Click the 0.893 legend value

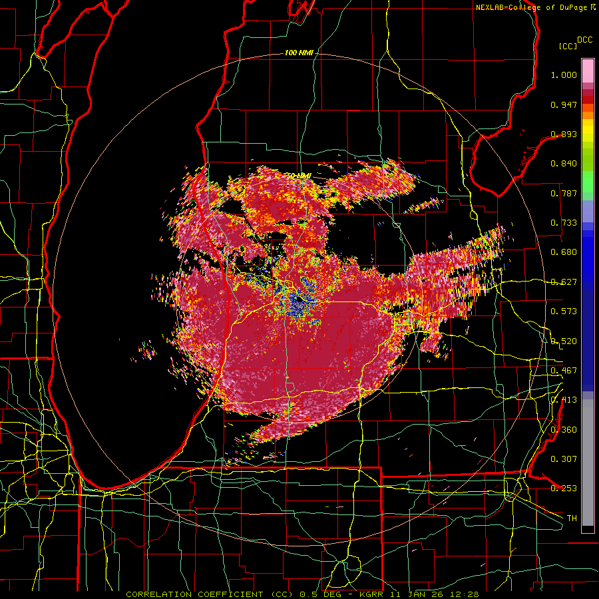pos(564,134)
